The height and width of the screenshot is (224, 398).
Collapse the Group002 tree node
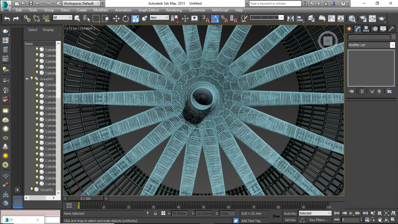pos(27,79)
